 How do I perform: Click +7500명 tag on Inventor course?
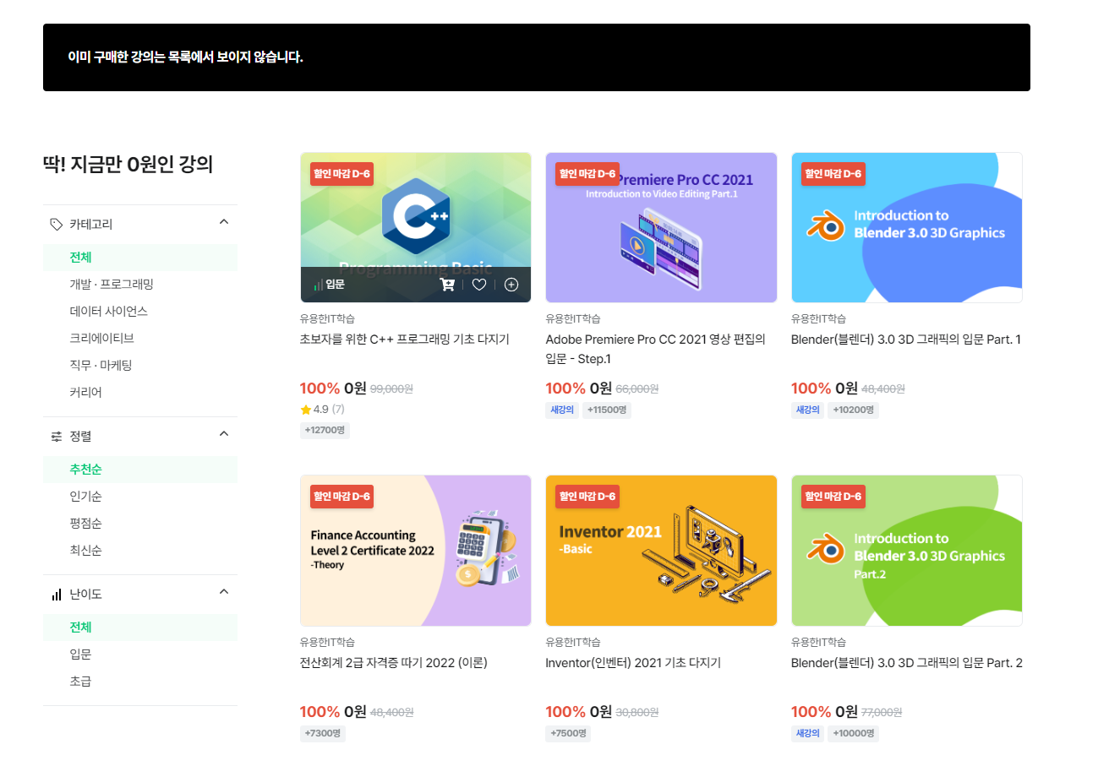pos(568,733)
